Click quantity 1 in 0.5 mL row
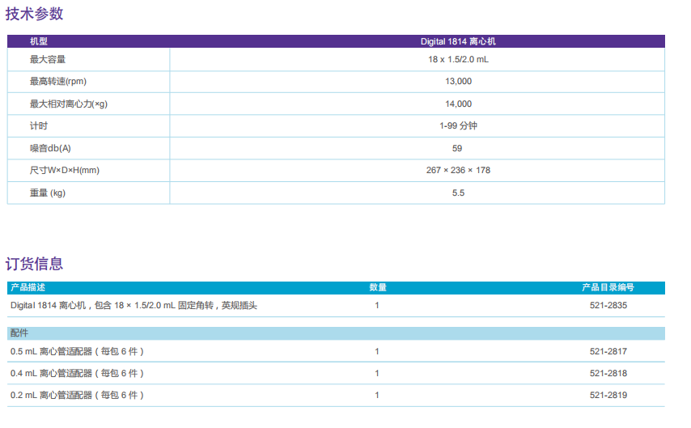Image resolution: width=691 pixels, height=428 pixels. click(x=377, y=351)
